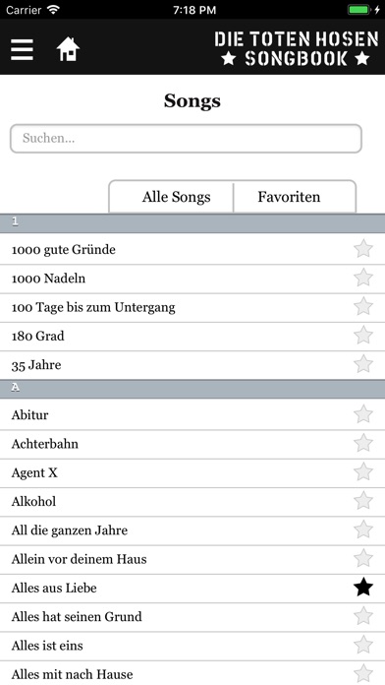Open the song 100 Tage bis zum Untergang
The height and width of the screenshot is (685, 385).
pyautogui.click(x=192, y=307)
